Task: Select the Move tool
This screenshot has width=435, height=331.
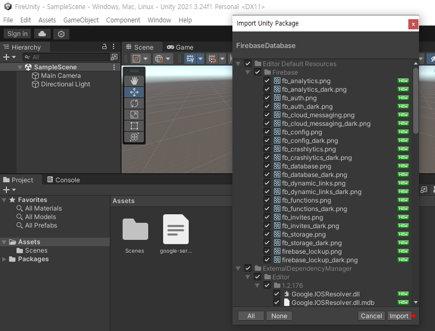Action: 134,92
